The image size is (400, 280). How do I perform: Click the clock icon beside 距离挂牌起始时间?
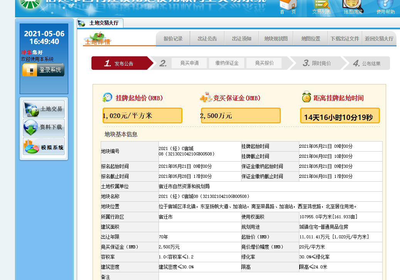pyautogui.click(x=306, y=98)
